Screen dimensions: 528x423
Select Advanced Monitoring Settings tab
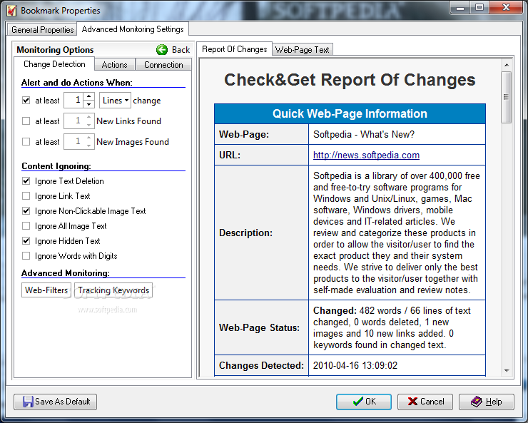click(133, 29)
